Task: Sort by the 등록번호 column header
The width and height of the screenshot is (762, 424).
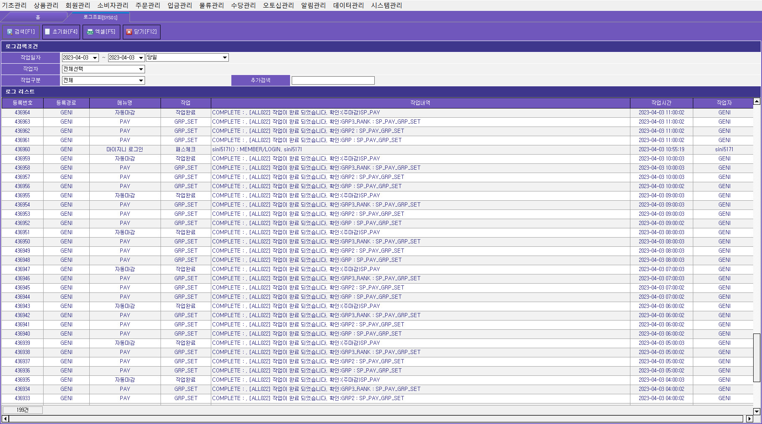Action: pos(22,103)
